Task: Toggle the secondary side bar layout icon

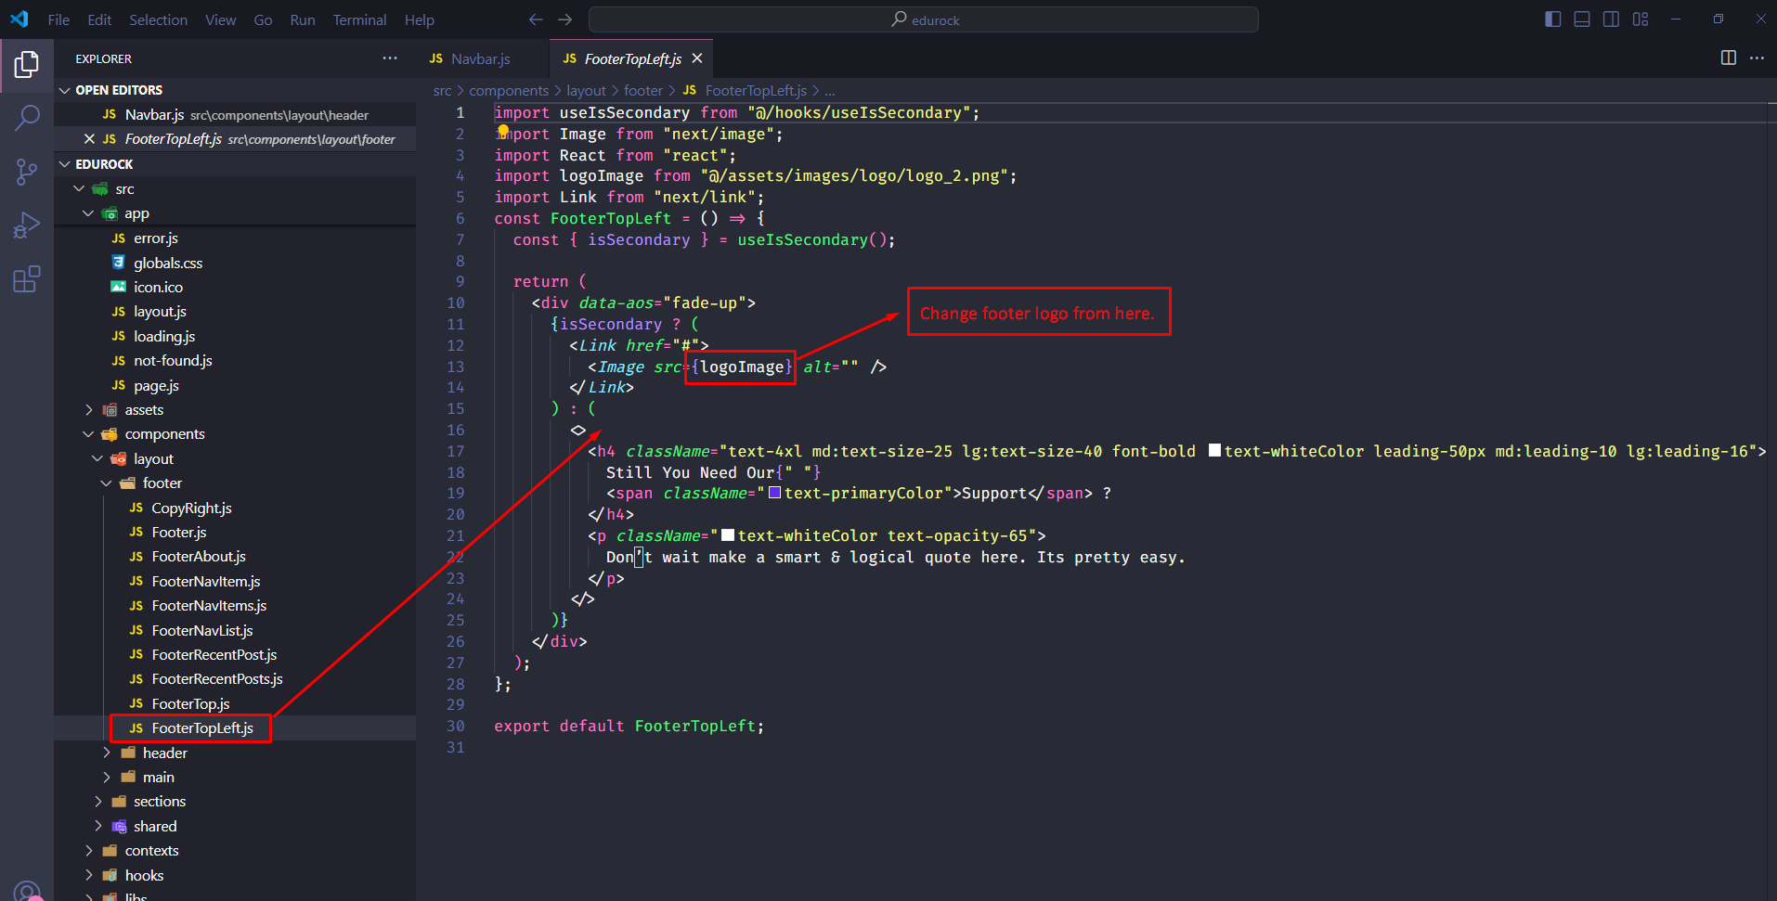Action: coord(1612,19)
